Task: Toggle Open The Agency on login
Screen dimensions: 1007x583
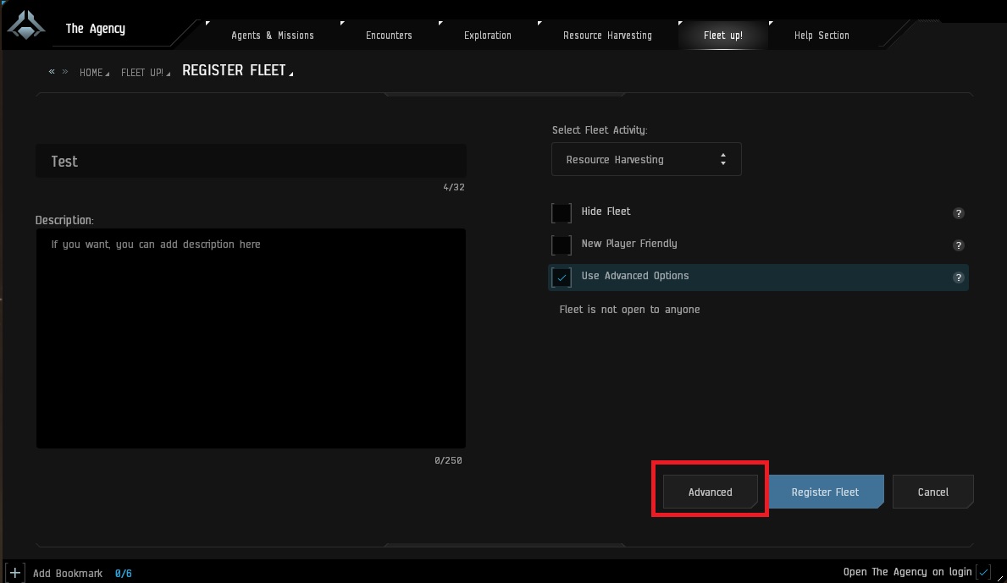Action: point(983,572)
